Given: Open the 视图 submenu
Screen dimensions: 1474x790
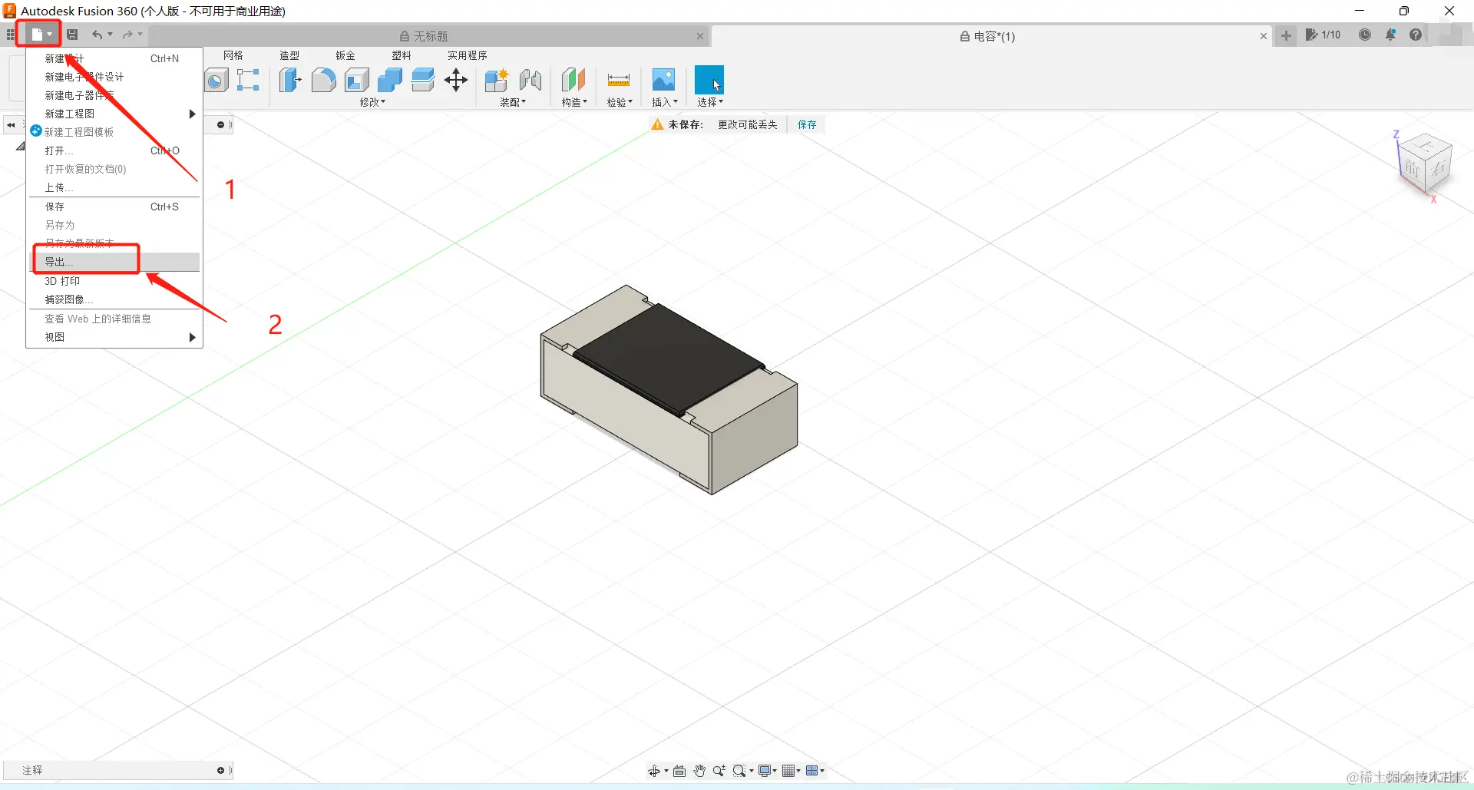Looking at the screenshot, I should pyautogui.click(x=114, y=337).
